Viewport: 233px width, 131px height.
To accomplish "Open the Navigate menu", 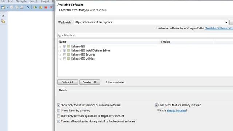I will pyautogui.click(x=21, y=1).
